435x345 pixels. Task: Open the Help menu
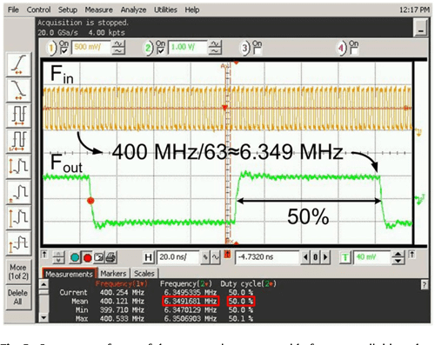click(192, 10)
